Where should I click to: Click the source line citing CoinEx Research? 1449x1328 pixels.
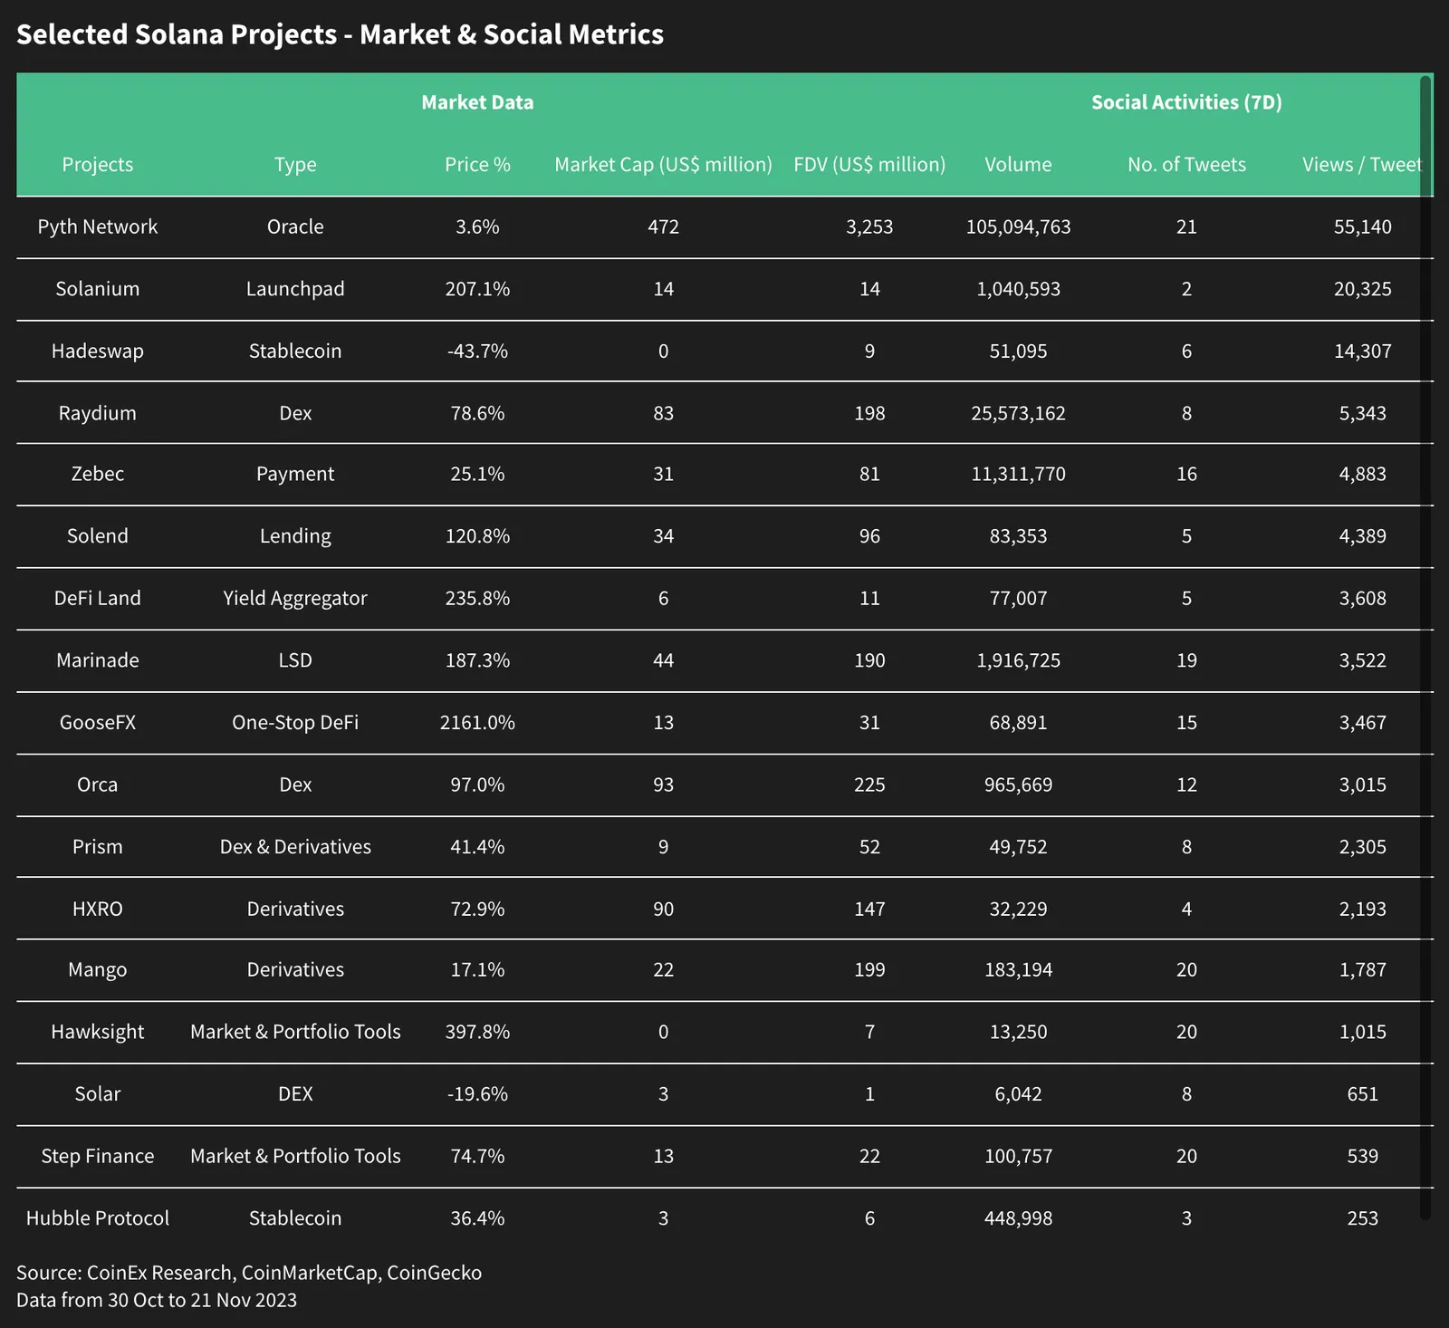pyautogui.click(x=249, y=1273)
